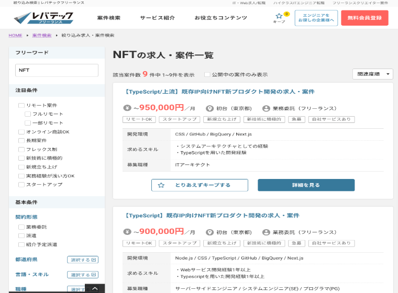
Task: Click 新技術に積極的 tag on 950,000円 listing
Action: coord(264,119)
